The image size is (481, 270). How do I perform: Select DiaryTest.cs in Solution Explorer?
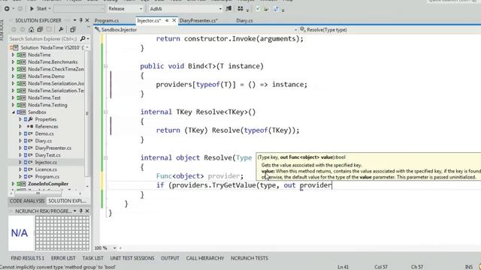[47, 155]
